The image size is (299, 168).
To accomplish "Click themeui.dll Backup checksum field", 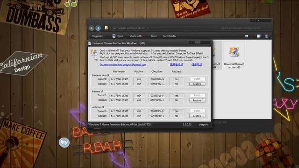I will click(157, 100).
